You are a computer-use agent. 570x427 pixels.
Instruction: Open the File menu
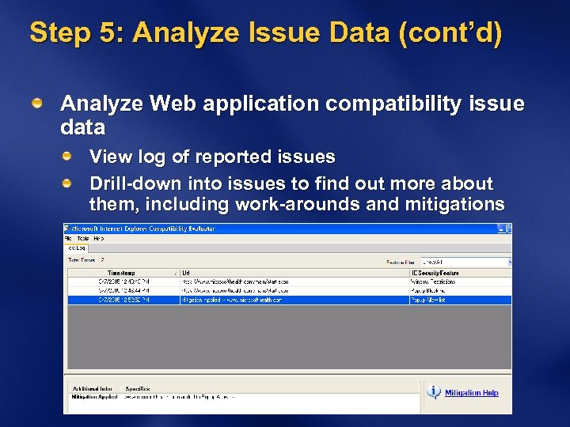[x=68, y=239]
